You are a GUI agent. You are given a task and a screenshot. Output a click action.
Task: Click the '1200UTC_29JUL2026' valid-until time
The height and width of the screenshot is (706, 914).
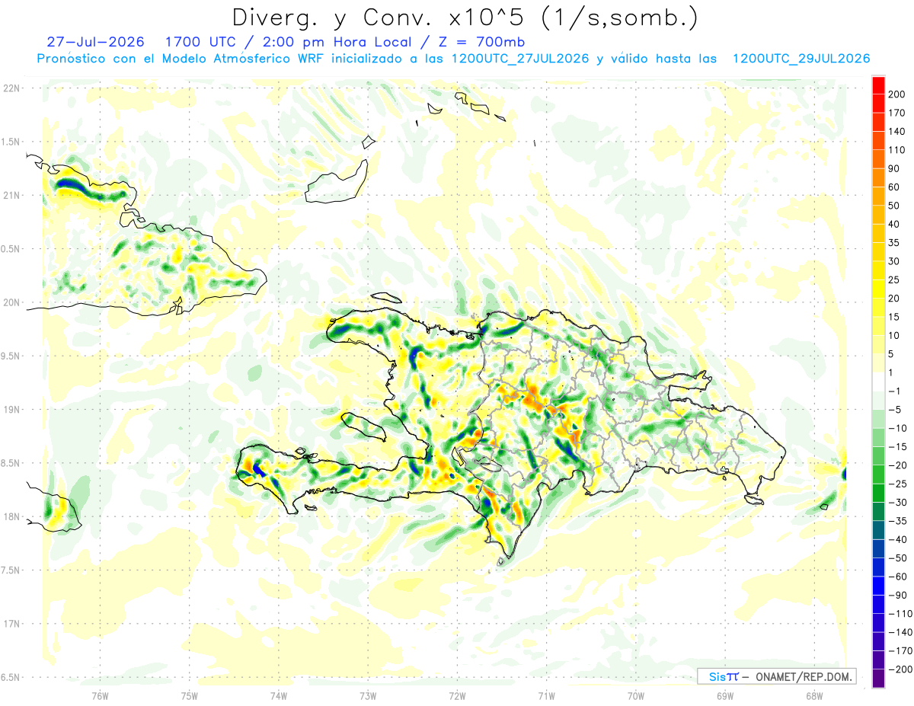[x=801, y=59]
